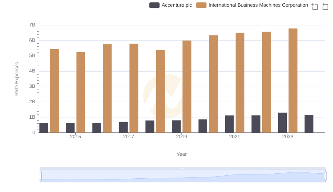Screen dimensions: 333x192
Task: Click the Accenture bar for 2017
Action: point(123,127)
